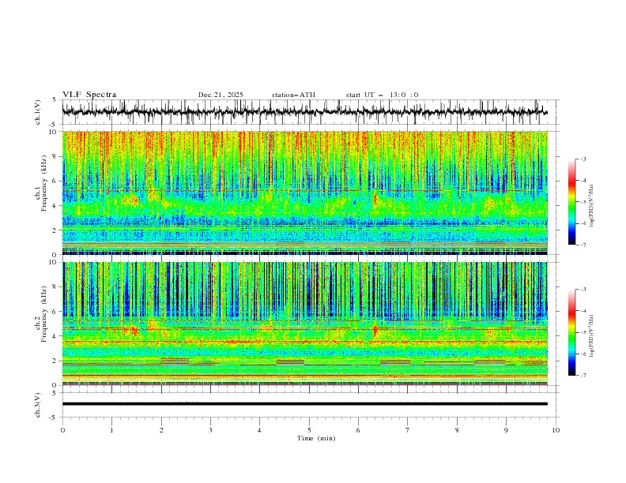
Task: Click the "8" kHz tick on ch.1 frequency axis
Action: [56, 156]
